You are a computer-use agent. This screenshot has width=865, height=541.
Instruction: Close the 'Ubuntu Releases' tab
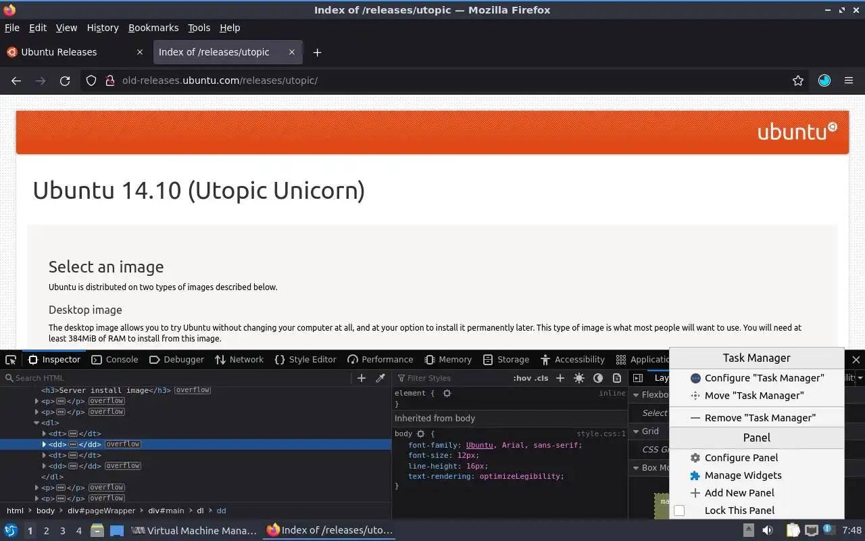[x=140, y=52]
